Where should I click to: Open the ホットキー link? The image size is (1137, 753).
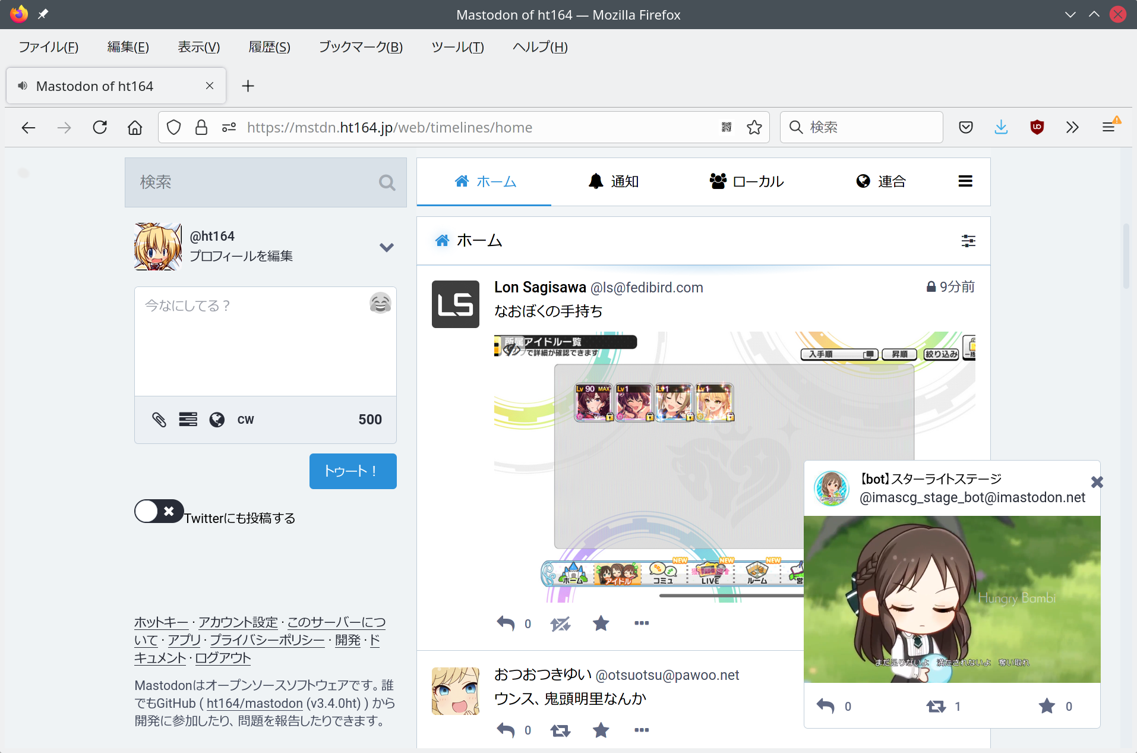point(161,622)
